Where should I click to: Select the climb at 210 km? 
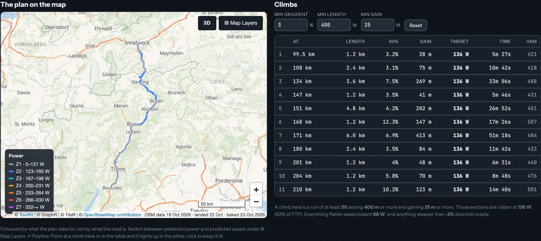click(407, 190)
